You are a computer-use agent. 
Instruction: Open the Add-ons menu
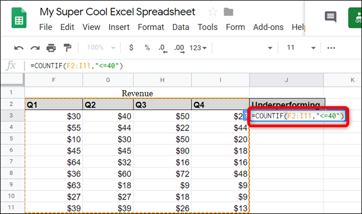tap(268, 27)
